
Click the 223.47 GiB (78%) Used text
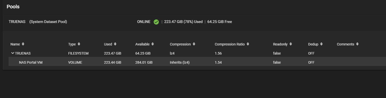(183, 22)
